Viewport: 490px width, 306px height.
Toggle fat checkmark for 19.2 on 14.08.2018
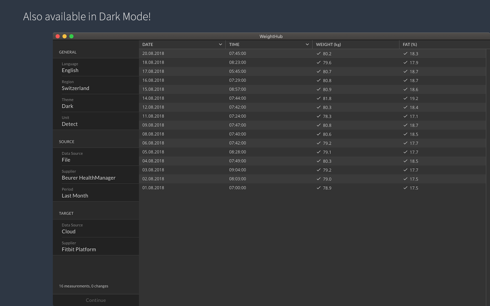405,98
